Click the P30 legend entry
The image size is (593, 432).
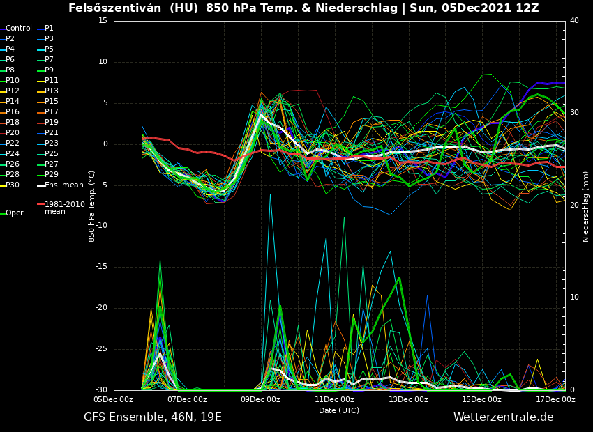coord(13,185)
